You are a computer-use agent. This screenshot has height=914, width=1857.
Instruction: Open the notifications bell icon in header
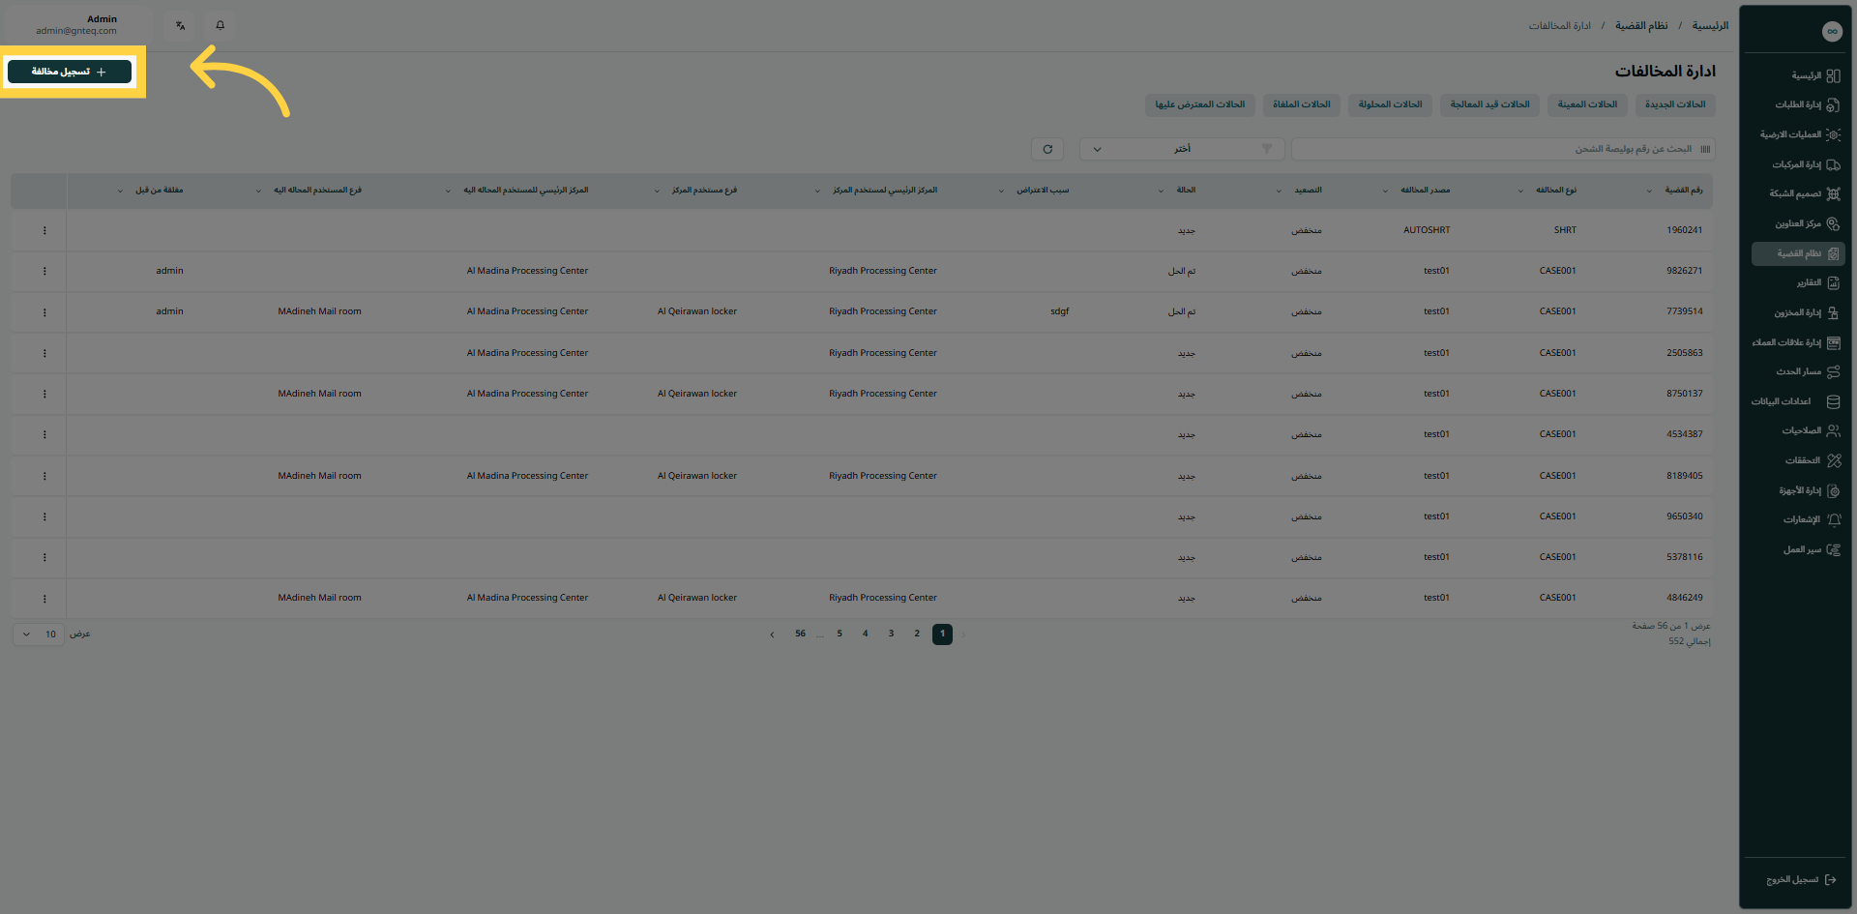click(x=220, y=25)
